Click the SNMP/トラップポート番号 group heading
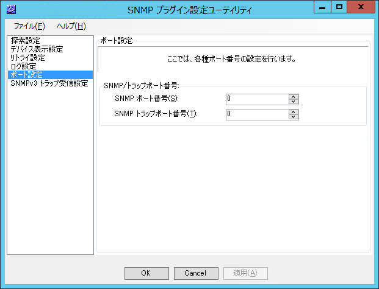The width and height of the screenshot is (379, 289). pyautogui.click(x=142, y=86)
